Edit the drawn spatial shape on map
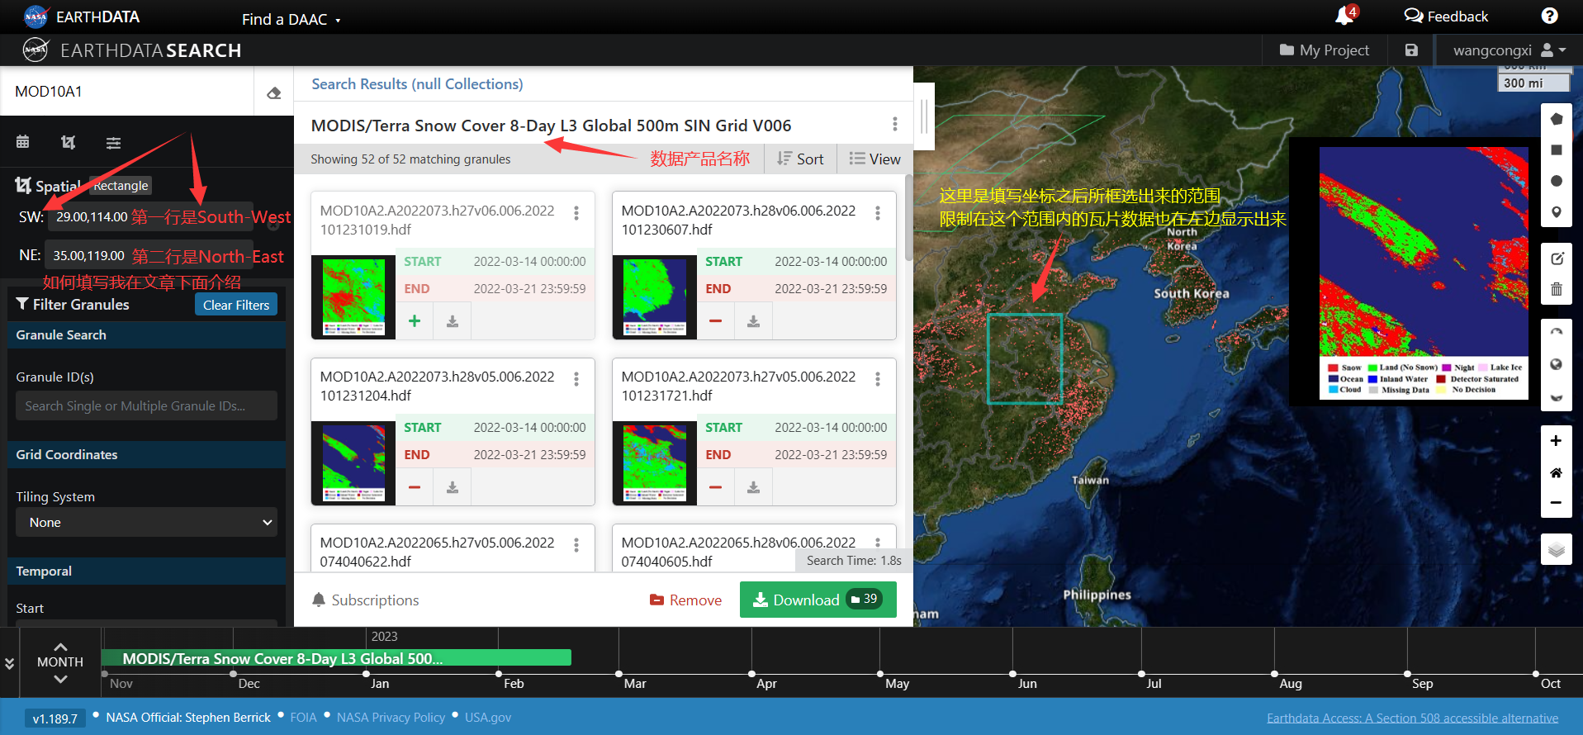The image size is (1583, 735). pyautogui.click(x=1557, y=258)
